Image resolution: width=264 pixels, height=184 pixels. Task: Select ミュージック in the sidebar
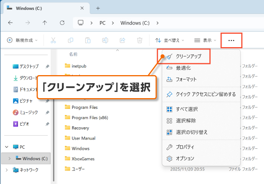pyautogui.click(x=29, y=112)
